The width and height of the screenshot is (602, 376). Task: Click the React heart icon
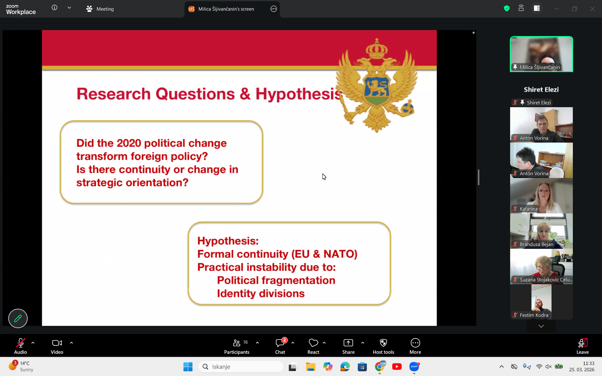313,343
